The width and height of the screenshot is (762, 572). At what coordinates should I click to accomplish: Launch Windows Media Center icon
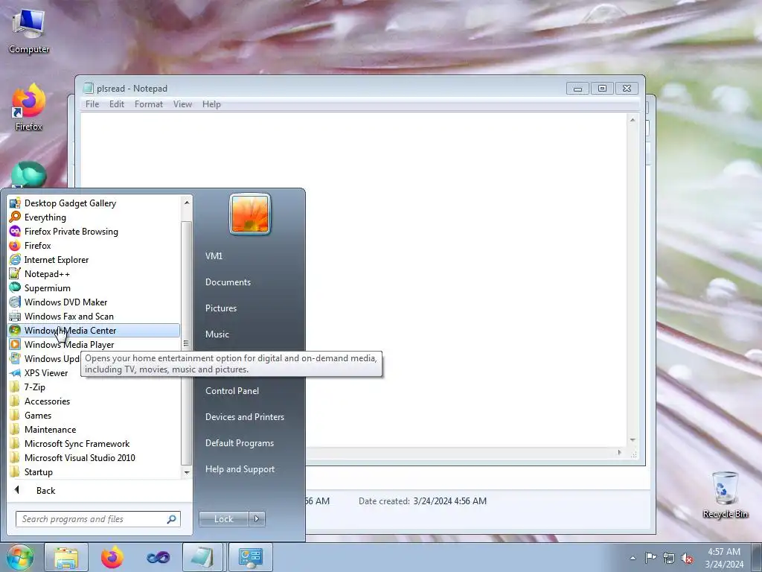15,330
